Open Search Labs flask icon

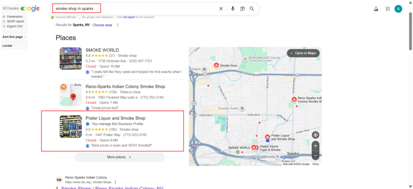pos(376,8)
